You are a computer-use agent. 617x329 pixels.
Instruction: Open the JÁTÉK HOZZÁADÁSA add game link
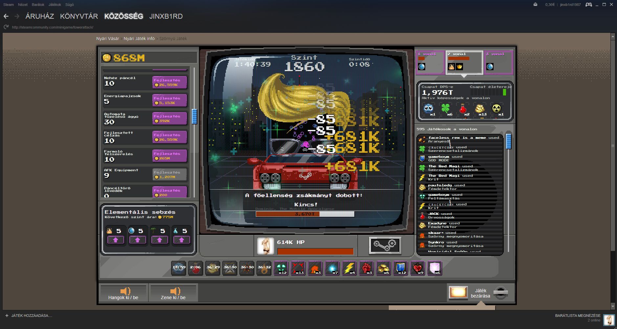(x=29, y=316)
